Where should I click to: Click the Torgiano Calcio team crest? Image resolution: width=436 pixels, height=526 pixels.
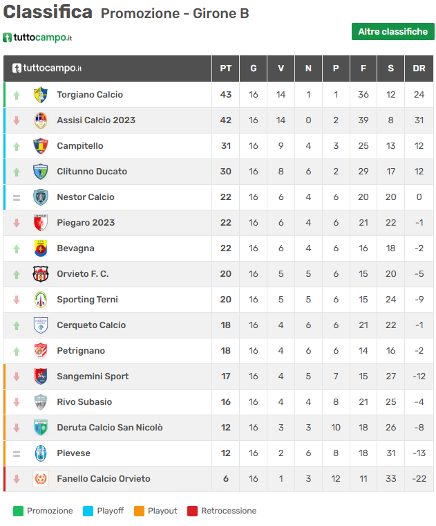[41, 95]
